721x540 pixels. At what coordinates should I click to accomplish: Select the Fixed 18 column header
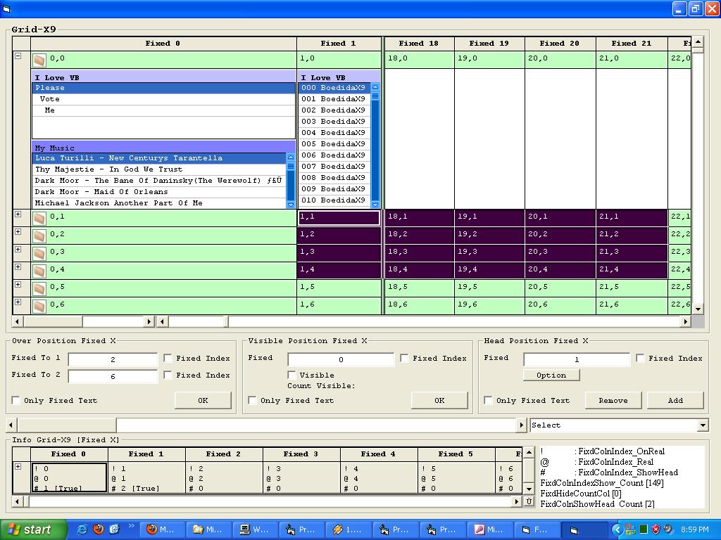tap(418, 44)
